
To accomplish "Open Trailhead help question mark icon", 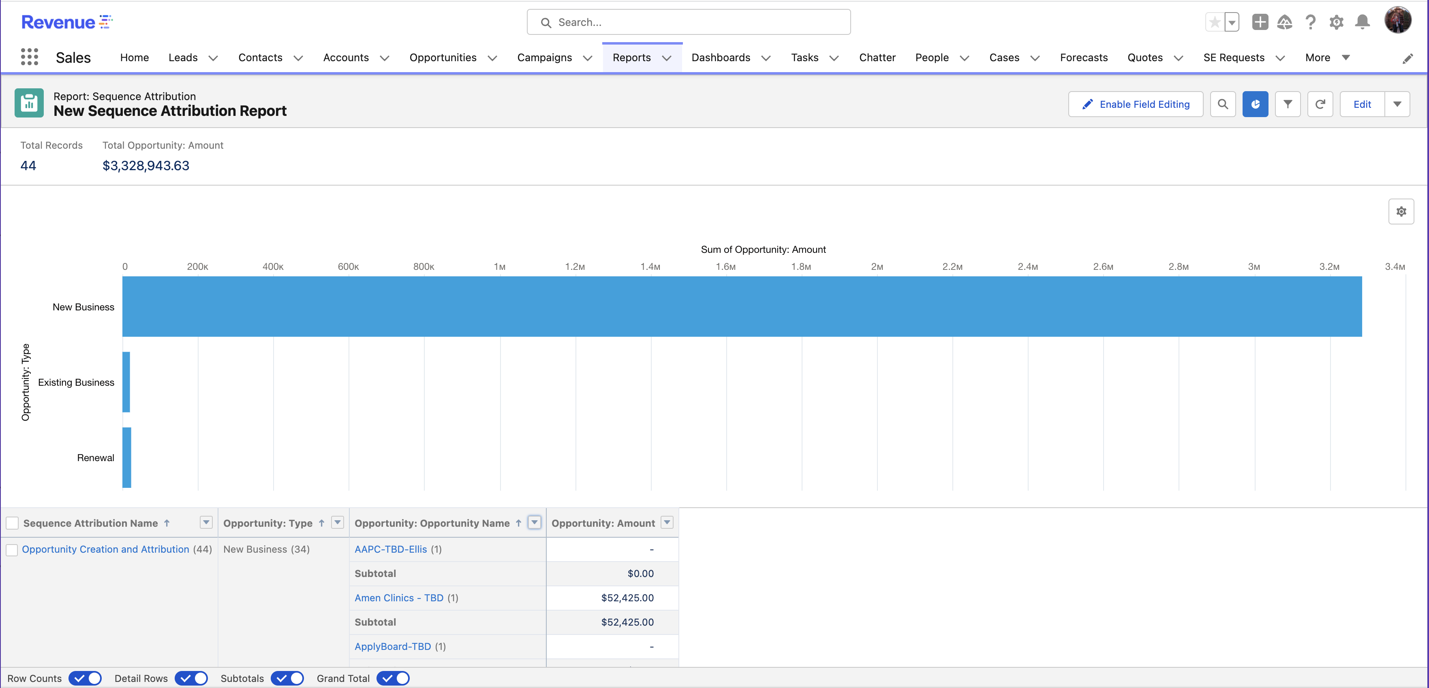I will point(1311,22).
